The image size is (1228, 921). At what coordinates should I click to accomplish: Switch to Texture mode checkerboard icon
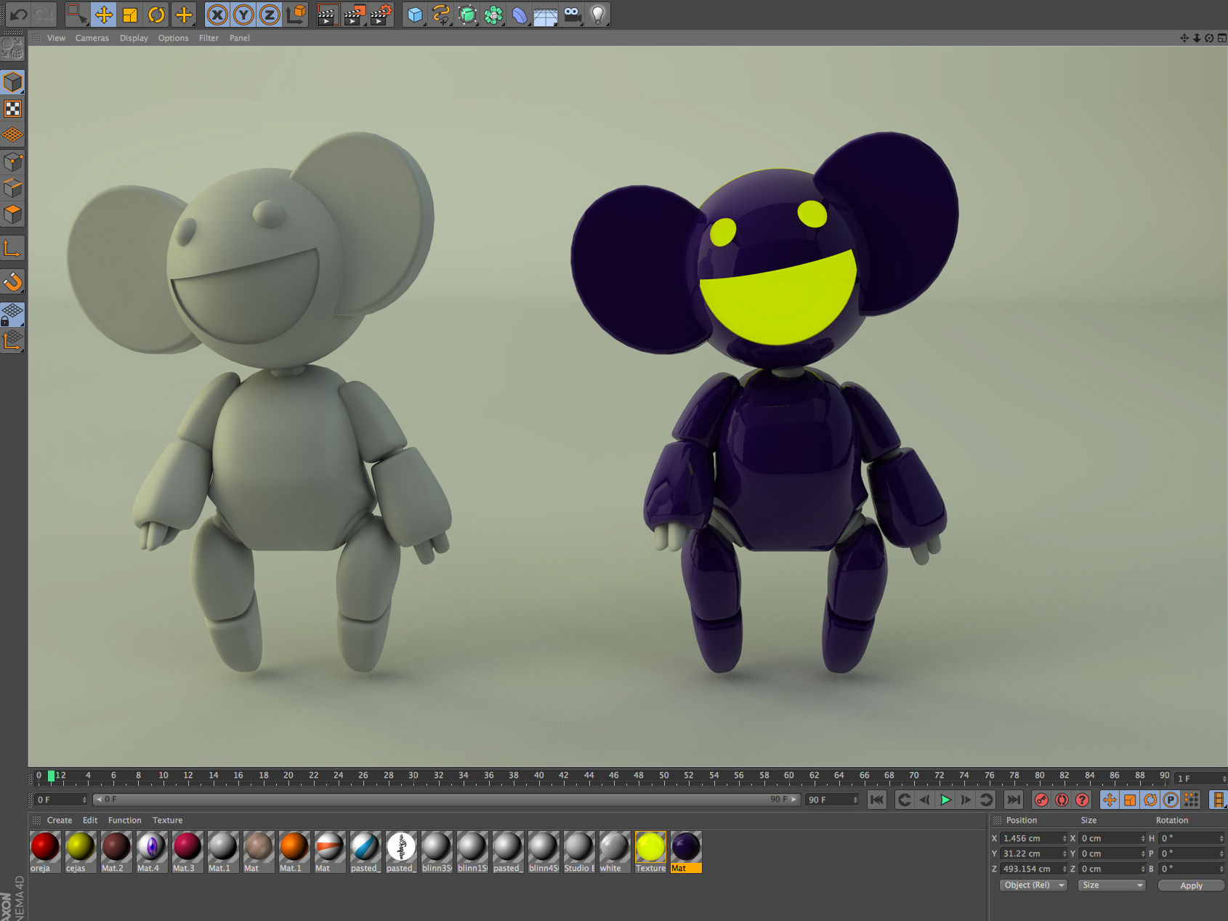coord(13,109)
